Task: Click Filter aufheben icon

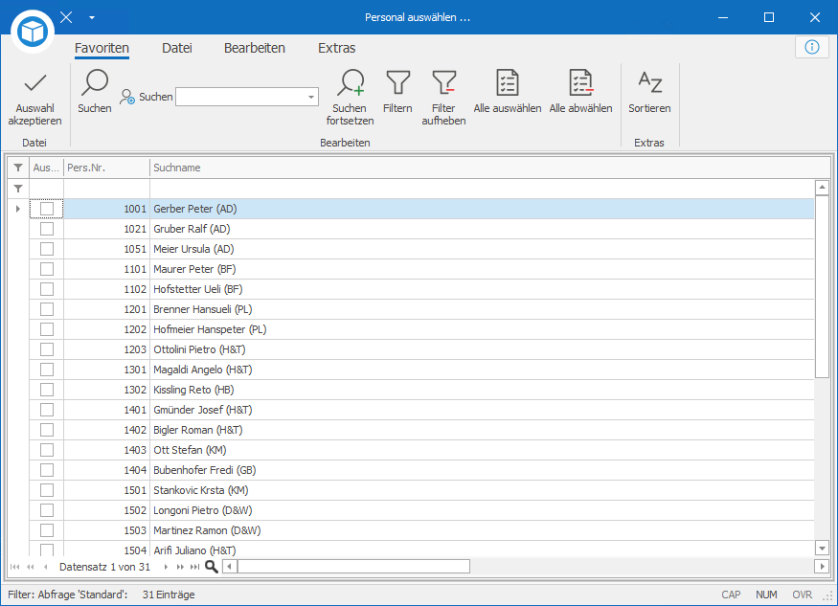Action: tap(443, 83)
